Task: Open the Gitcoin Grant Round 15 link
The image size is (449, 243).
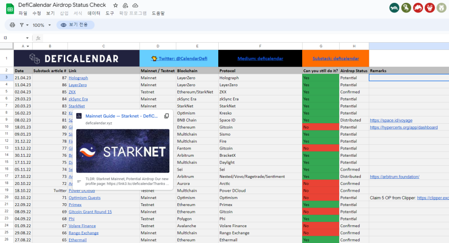Action: (x=90, y=212)
